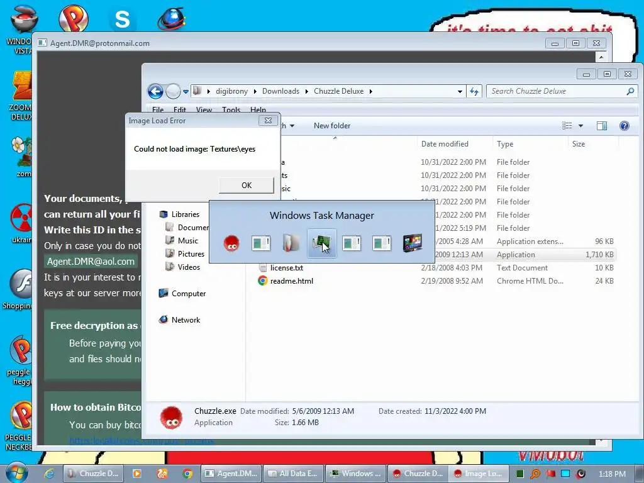
Task: Open the dropdown arrow left of New folder
Action: tap(292, 126)
